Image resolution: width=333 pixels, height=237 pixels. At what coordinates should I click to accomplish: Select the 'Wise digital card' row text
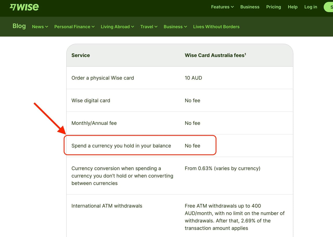click(91, 100)
